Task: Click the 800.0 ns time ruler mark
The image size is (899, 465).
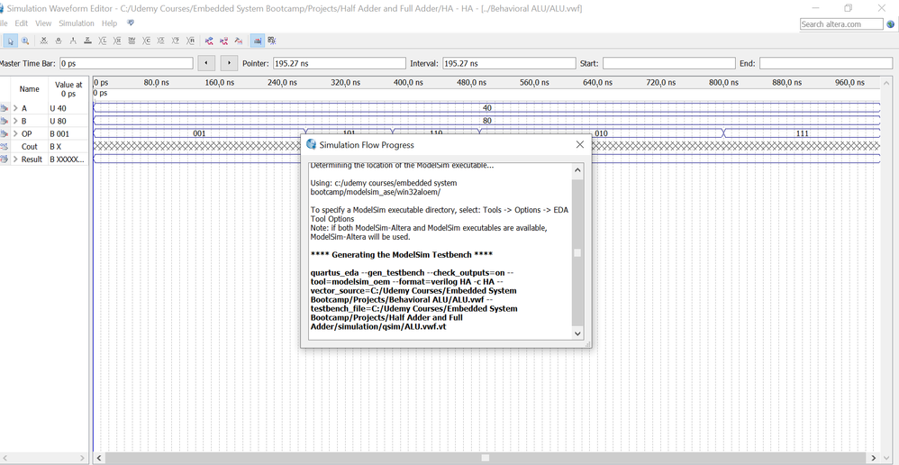Action: click(723, 83)
